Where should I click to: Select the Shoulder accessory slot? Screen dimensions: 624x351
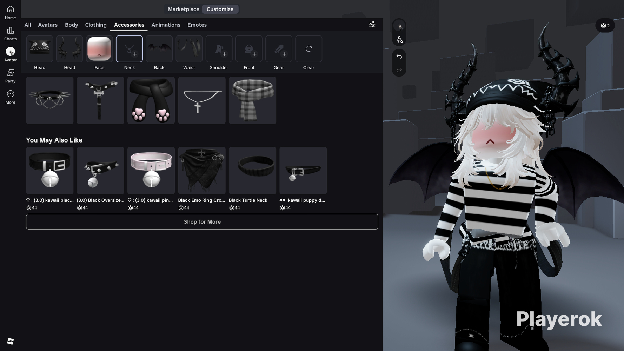pos(219,49)
